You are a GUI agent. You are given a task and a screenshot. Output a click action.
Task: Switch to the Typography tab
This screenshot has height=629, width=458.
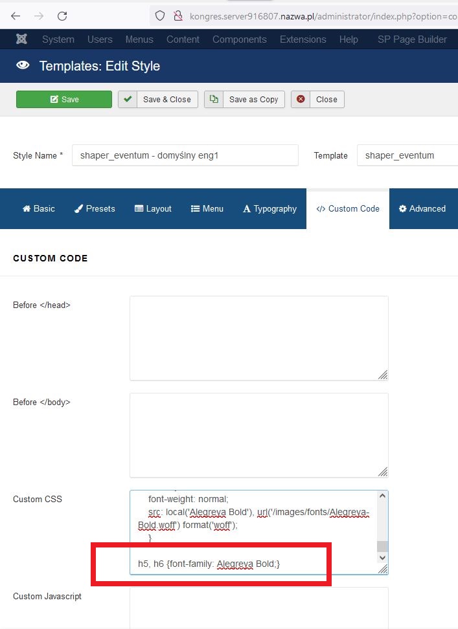tap(269, 208)
